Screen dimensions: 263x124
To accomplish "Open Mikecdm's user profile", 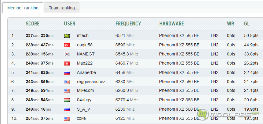I will (x=85, y=91).
